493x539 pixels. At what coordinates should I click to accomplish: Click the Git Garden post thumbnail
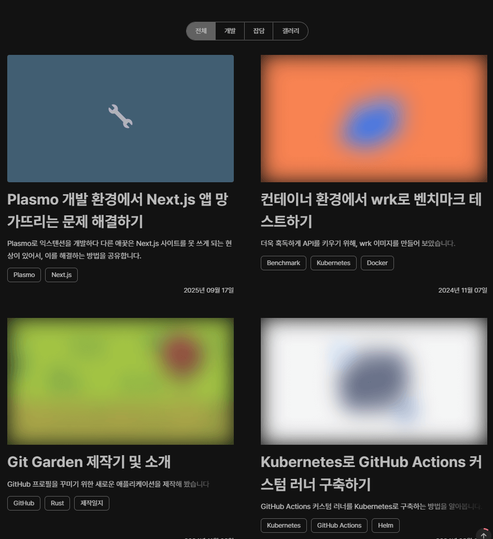click(x=120, y=381)
